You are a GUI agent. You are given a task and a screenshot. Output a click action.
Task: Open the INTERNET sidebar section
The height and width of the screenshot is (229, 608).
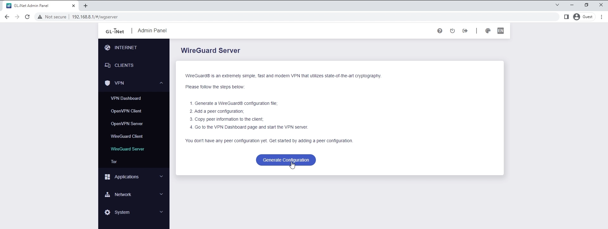(134, 48)
